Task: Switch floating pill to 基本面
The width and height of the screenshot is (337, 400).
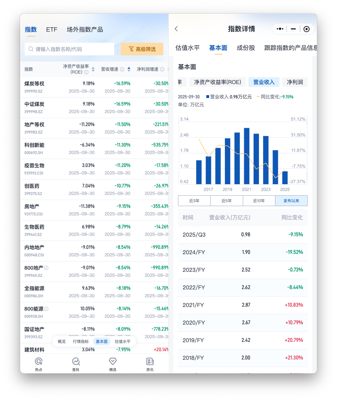Action: [x=102, y=341]
